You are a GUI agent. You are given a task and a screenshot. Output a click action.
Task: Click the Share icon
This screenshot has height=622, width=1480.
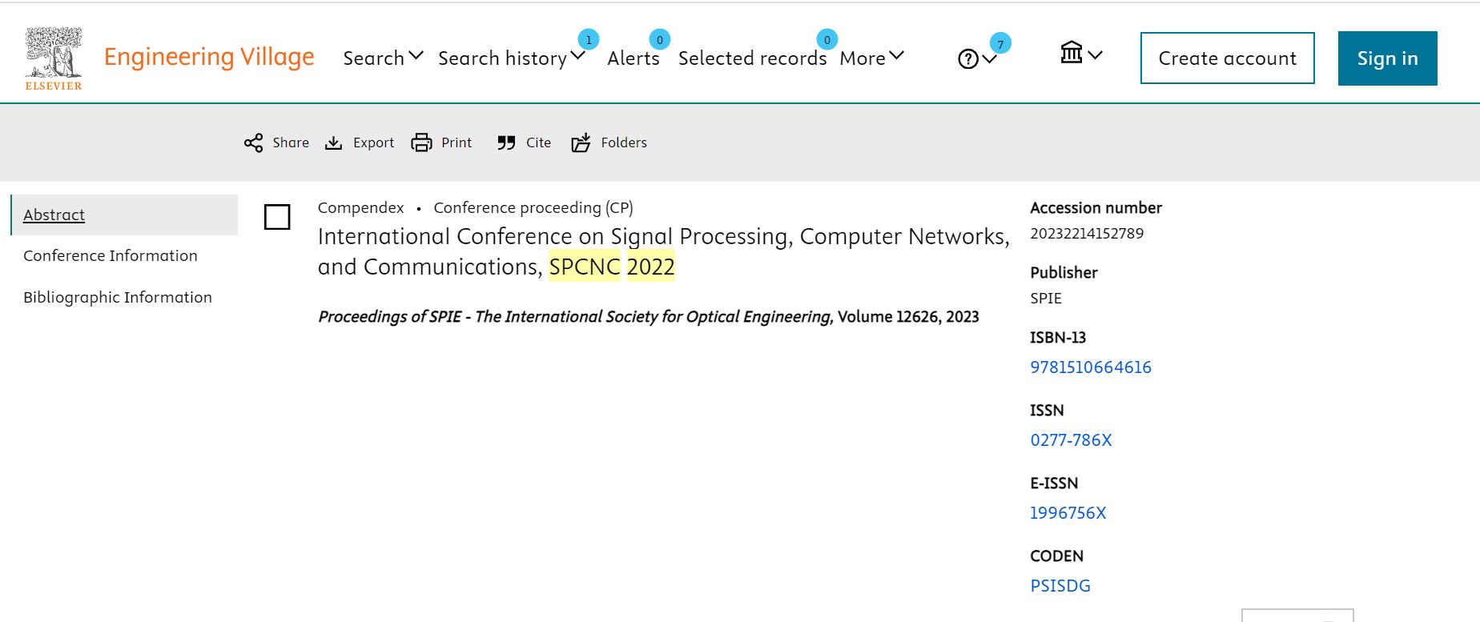253,142
